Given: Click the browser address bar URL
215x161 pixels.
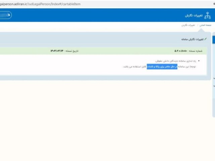Looking at the screenshot, I should (40, 4).
